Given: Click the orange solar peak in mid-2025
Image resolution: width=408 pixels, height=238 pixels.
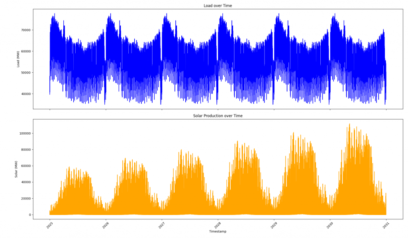Looking at the screenshot, I should (x=69, y=167).
